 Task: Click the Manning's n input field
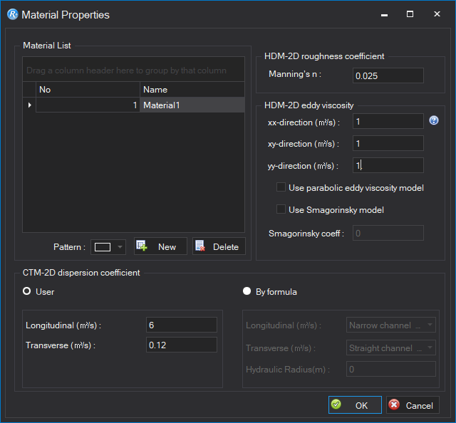tap(388, 75)
